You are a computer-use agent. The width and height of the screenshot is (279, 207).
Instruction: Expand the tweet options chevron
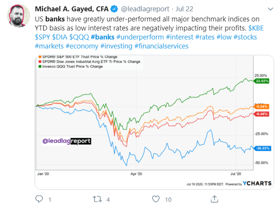pyautogui.click(x=270, y=9)
